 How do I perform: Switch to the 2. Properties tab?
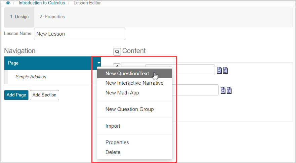click(52, 17)
